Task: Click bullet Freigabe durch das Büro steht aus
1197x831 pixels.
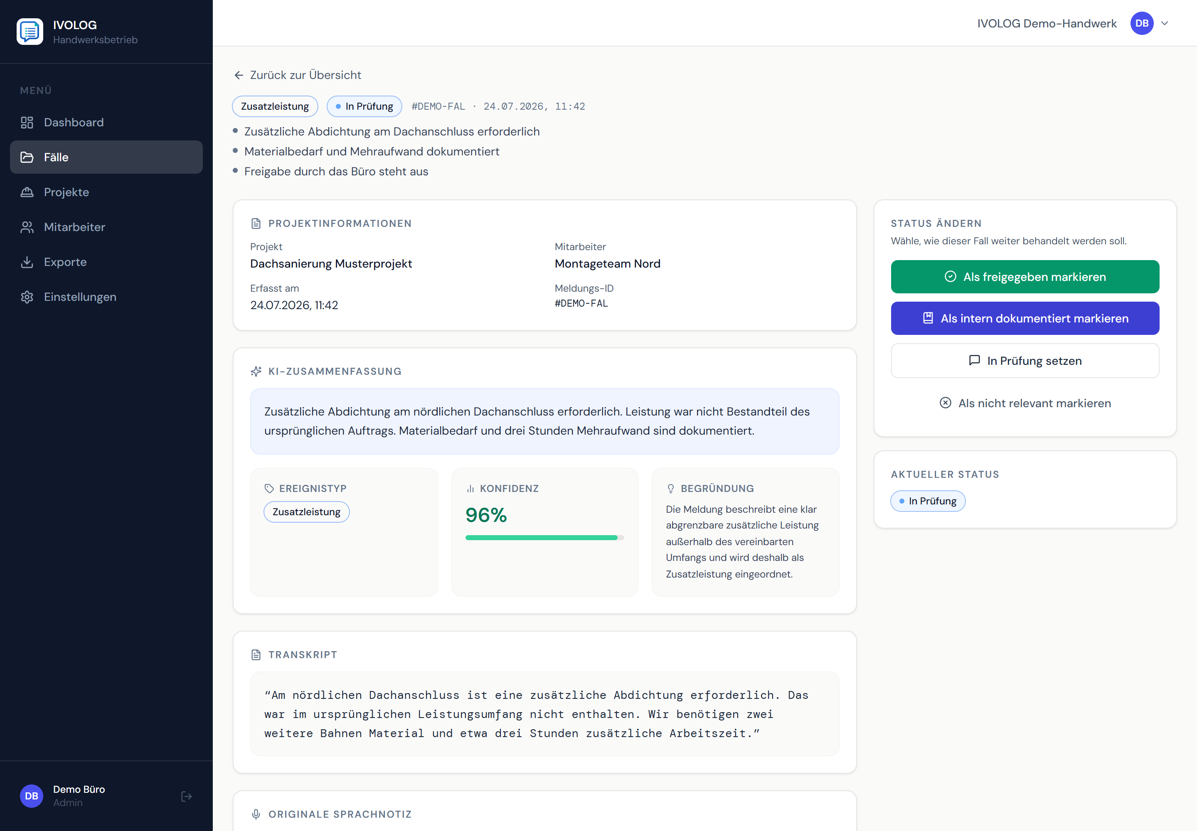Action: click(336, 171)
